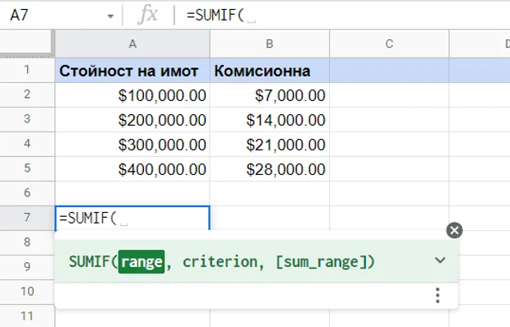Select the row 5 header
The height and width of the screenshot is (327, 510).
click(x=27, y=168)
